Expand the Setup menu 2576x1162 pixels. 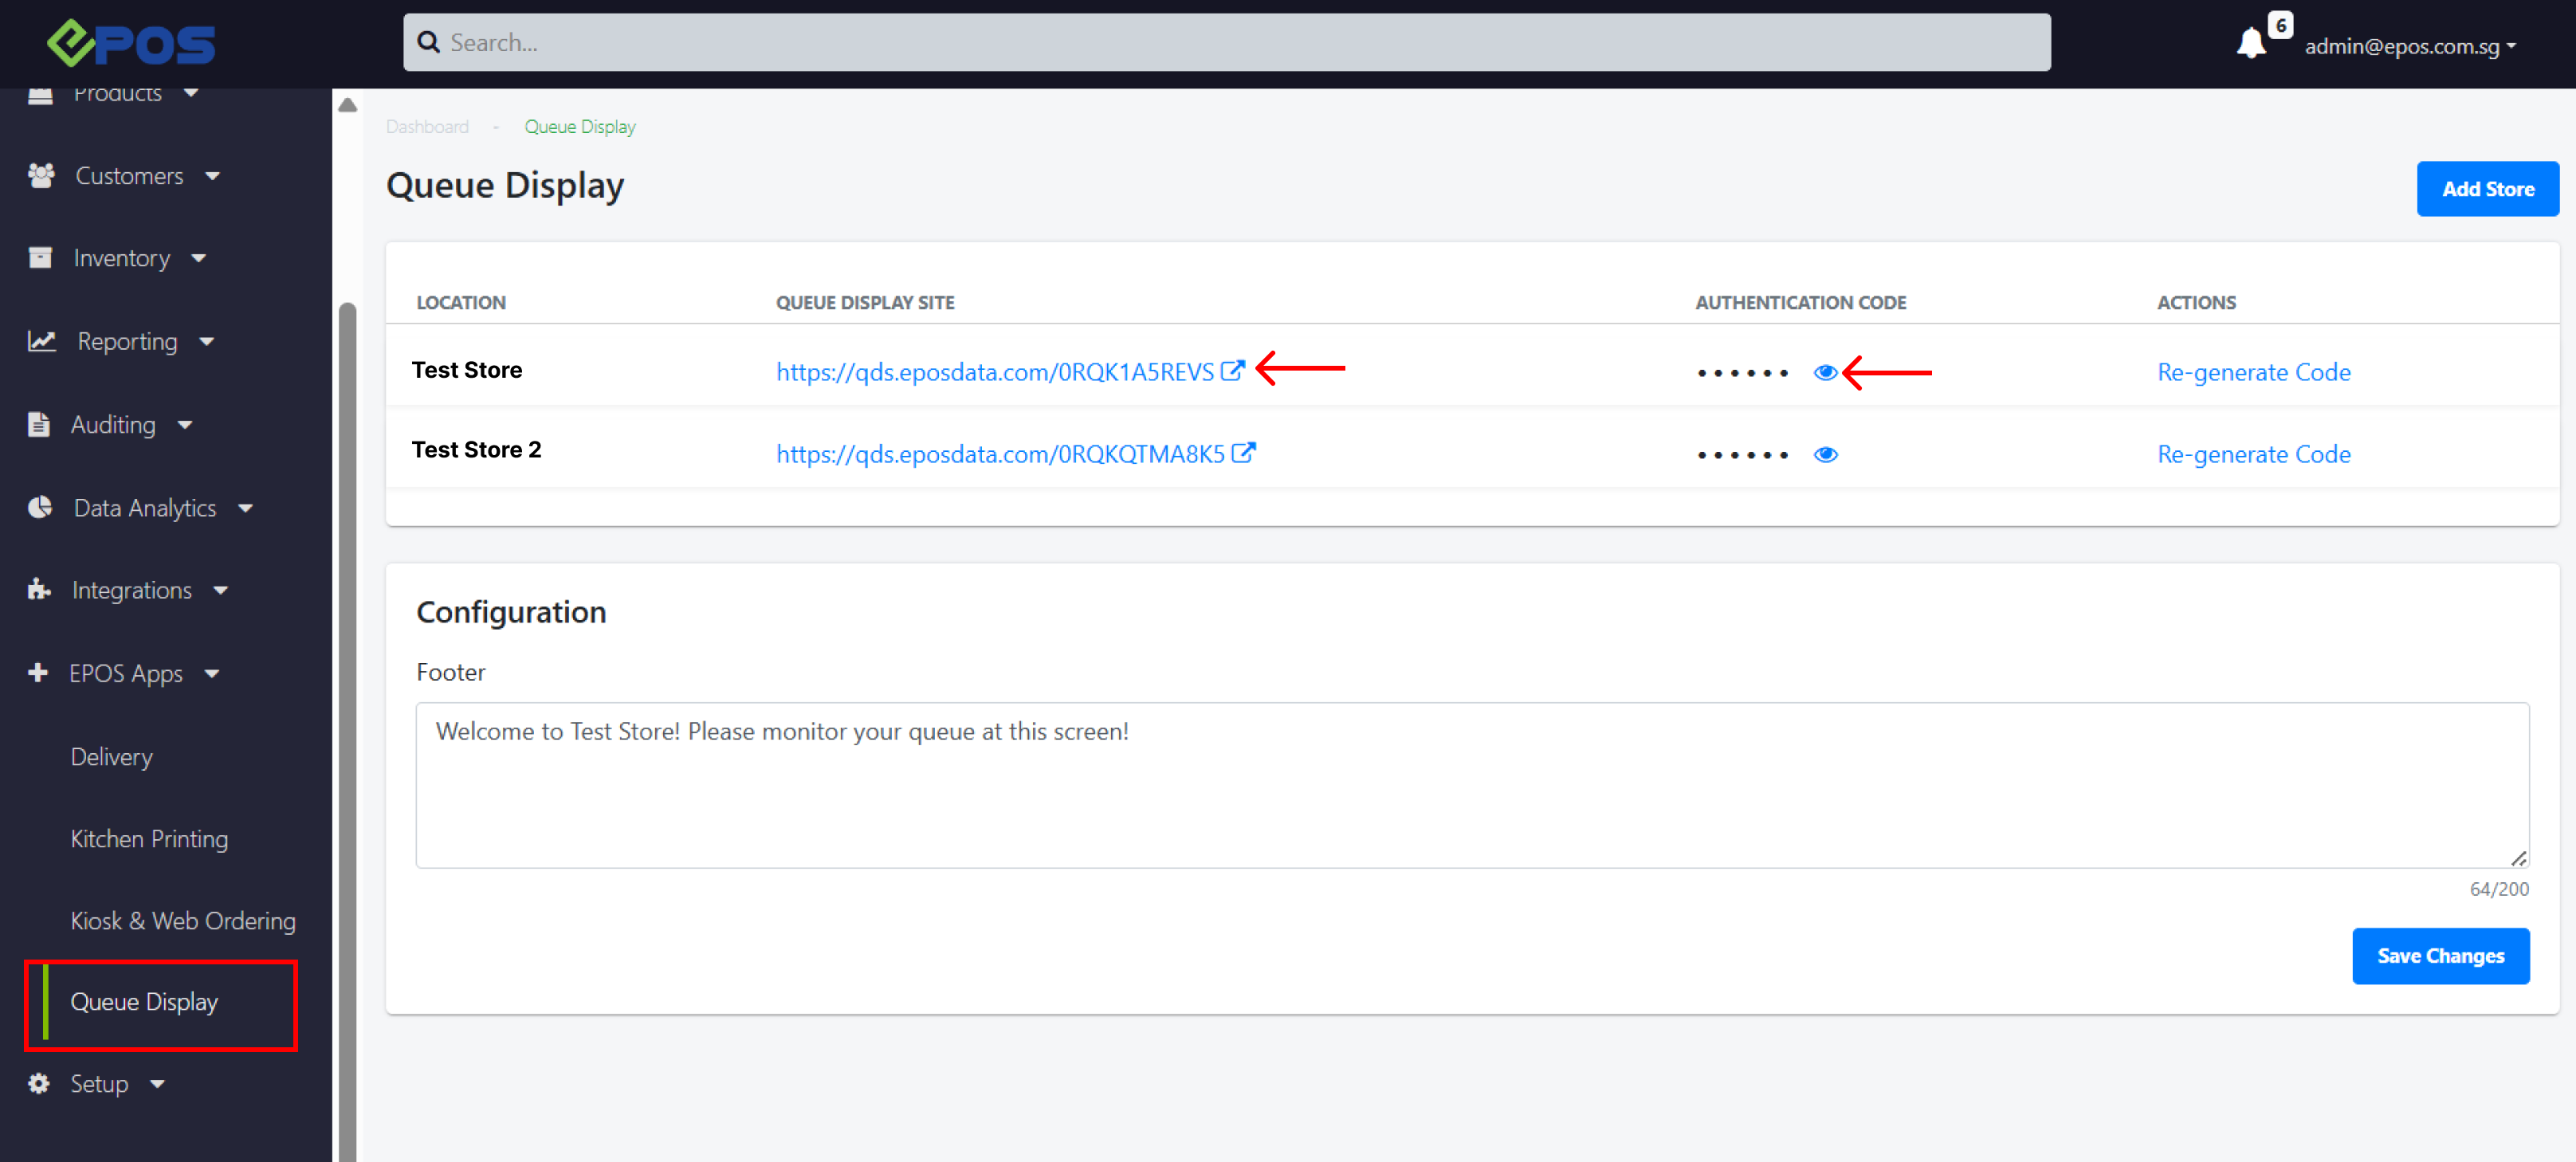99,1084
